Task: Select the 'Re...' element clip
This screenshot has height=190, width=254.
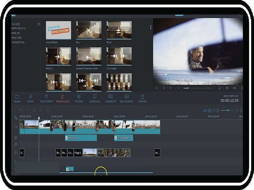Action: click(64, 153)
